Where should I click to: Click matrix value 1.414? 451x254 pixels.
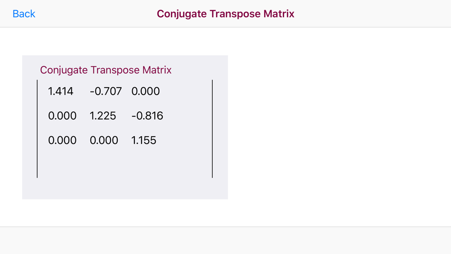[60, 91]
